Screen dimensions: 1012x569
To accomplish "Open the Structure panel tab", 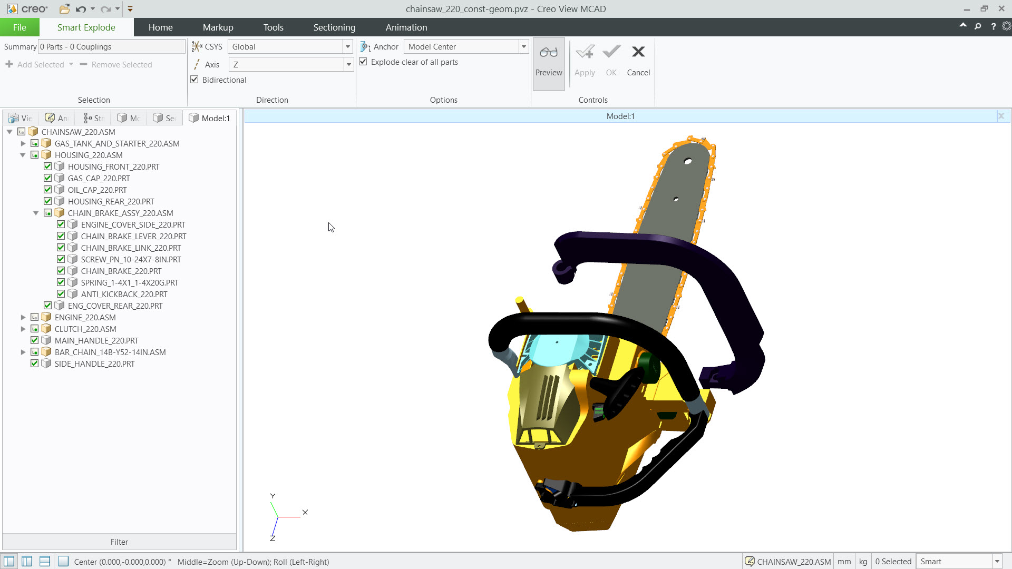I will pyautogui.click(x=93, y=118).
